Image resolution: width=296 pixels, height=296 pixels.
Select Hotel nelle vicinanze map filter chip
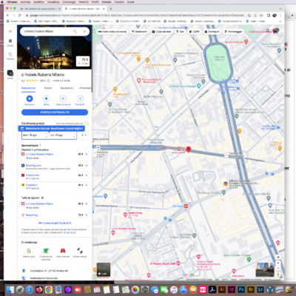(x=112, y=32)
